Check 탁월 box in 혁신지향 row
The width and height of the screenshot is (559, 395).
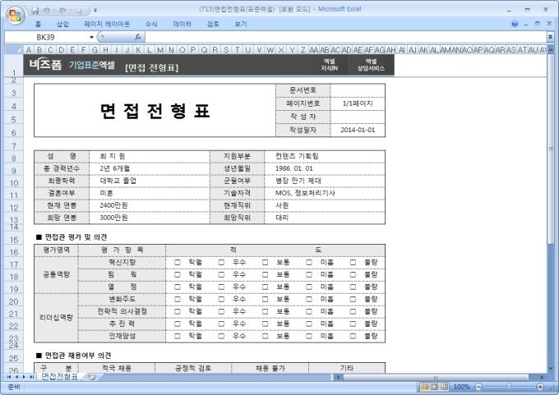click(178, 263)
